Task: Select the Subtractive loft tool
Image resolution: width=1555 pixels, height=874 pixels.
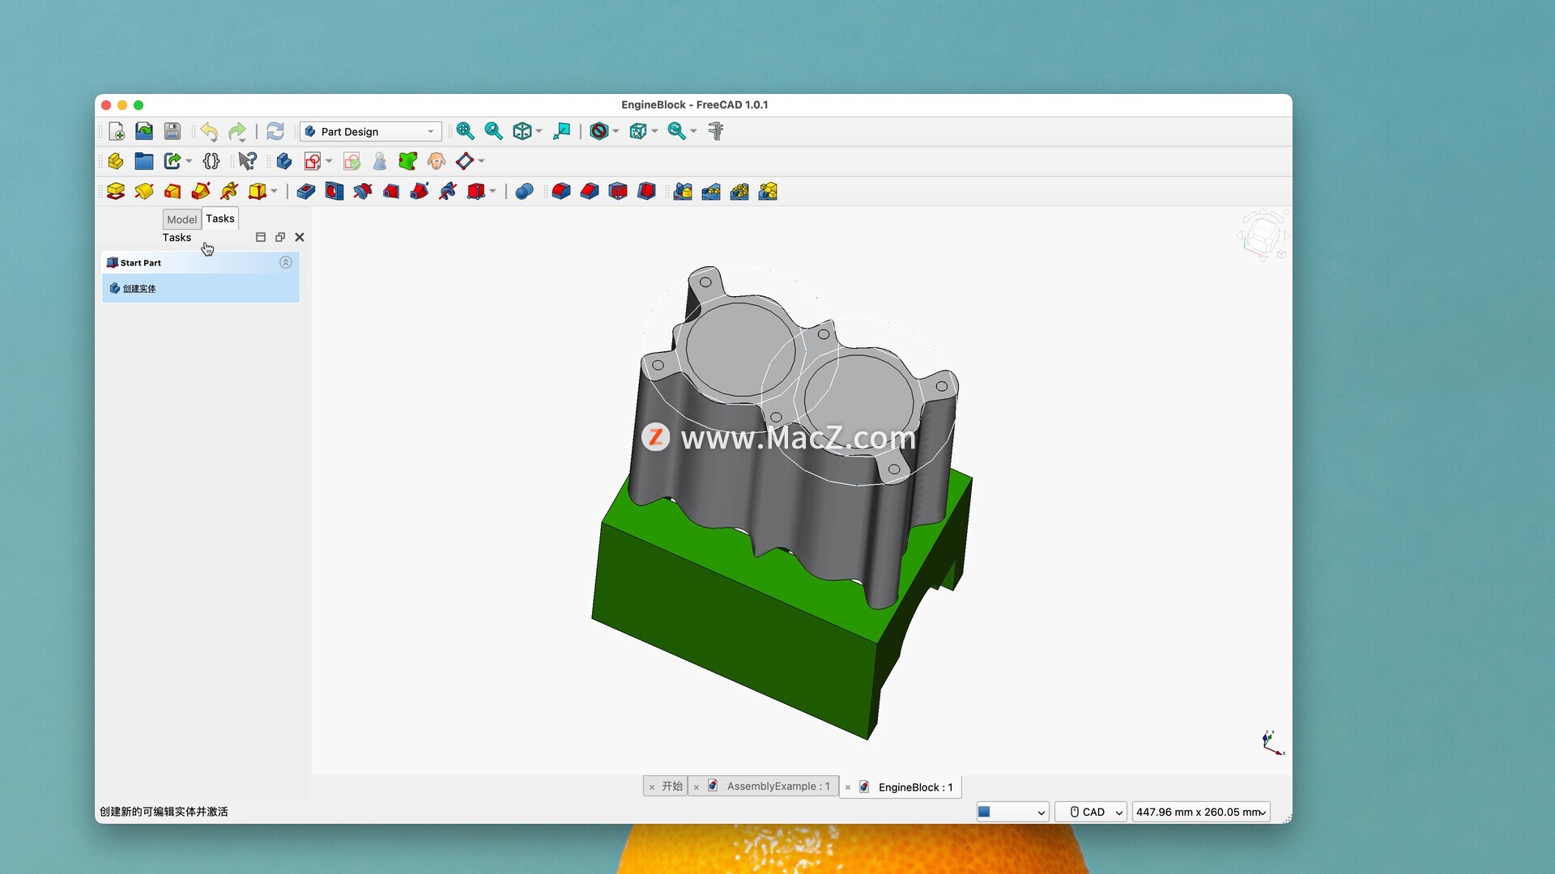Action: [391, 191]
